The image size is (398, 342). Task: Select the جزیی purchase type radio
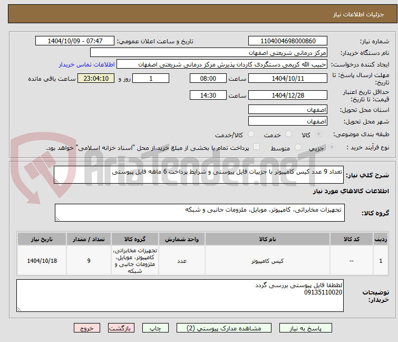pyautogui.click(x=332, y=147)
